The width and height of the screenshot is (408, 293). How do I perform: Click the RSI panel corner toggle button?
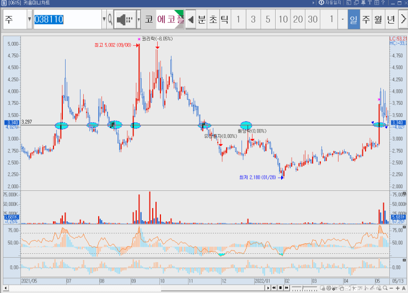pos(404,227)
